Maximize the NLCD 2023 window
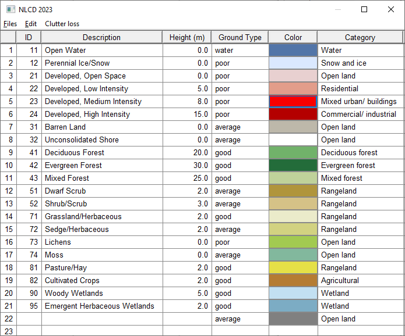Image resolution: width=405 pixels, height=336 pixels. pyautogui.click(x=364, y=9)
